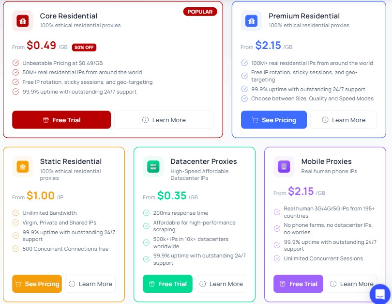Open Learn More for Core Residential
The image size is (392, 304).
pyautogui.click(x=164, y=120)
